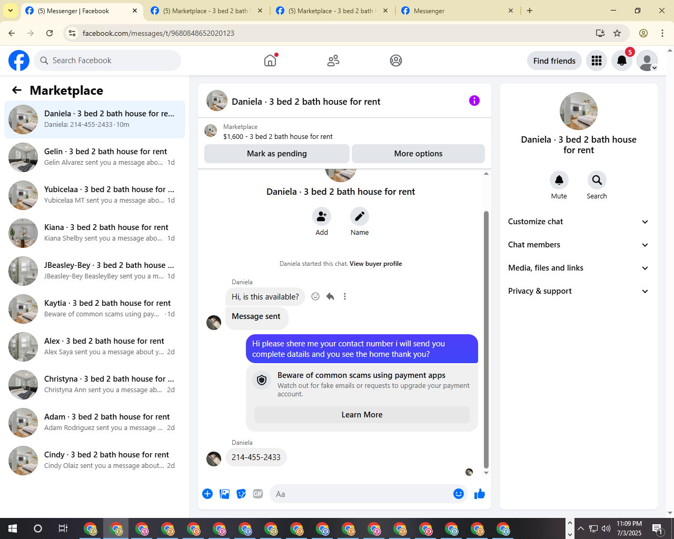Open the $1,600 listing link

(278, 136)
